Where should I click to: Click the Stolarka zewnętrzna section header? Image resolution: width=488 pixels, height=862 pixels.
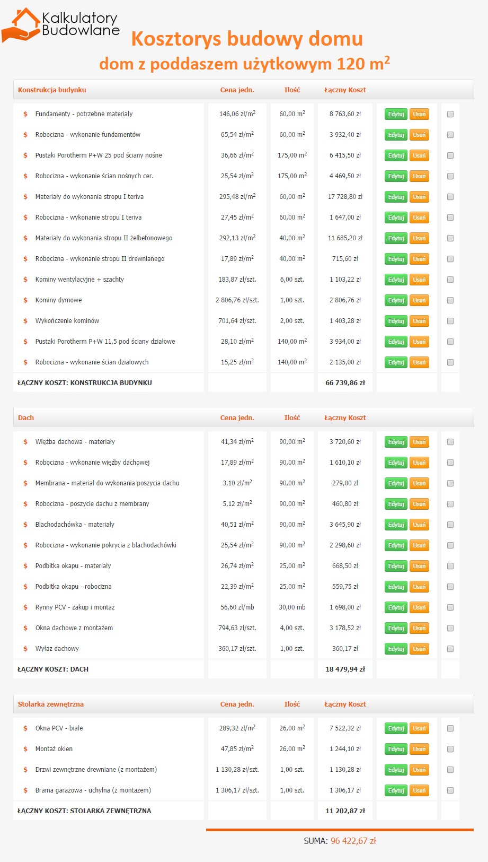[x=51, y=704]
